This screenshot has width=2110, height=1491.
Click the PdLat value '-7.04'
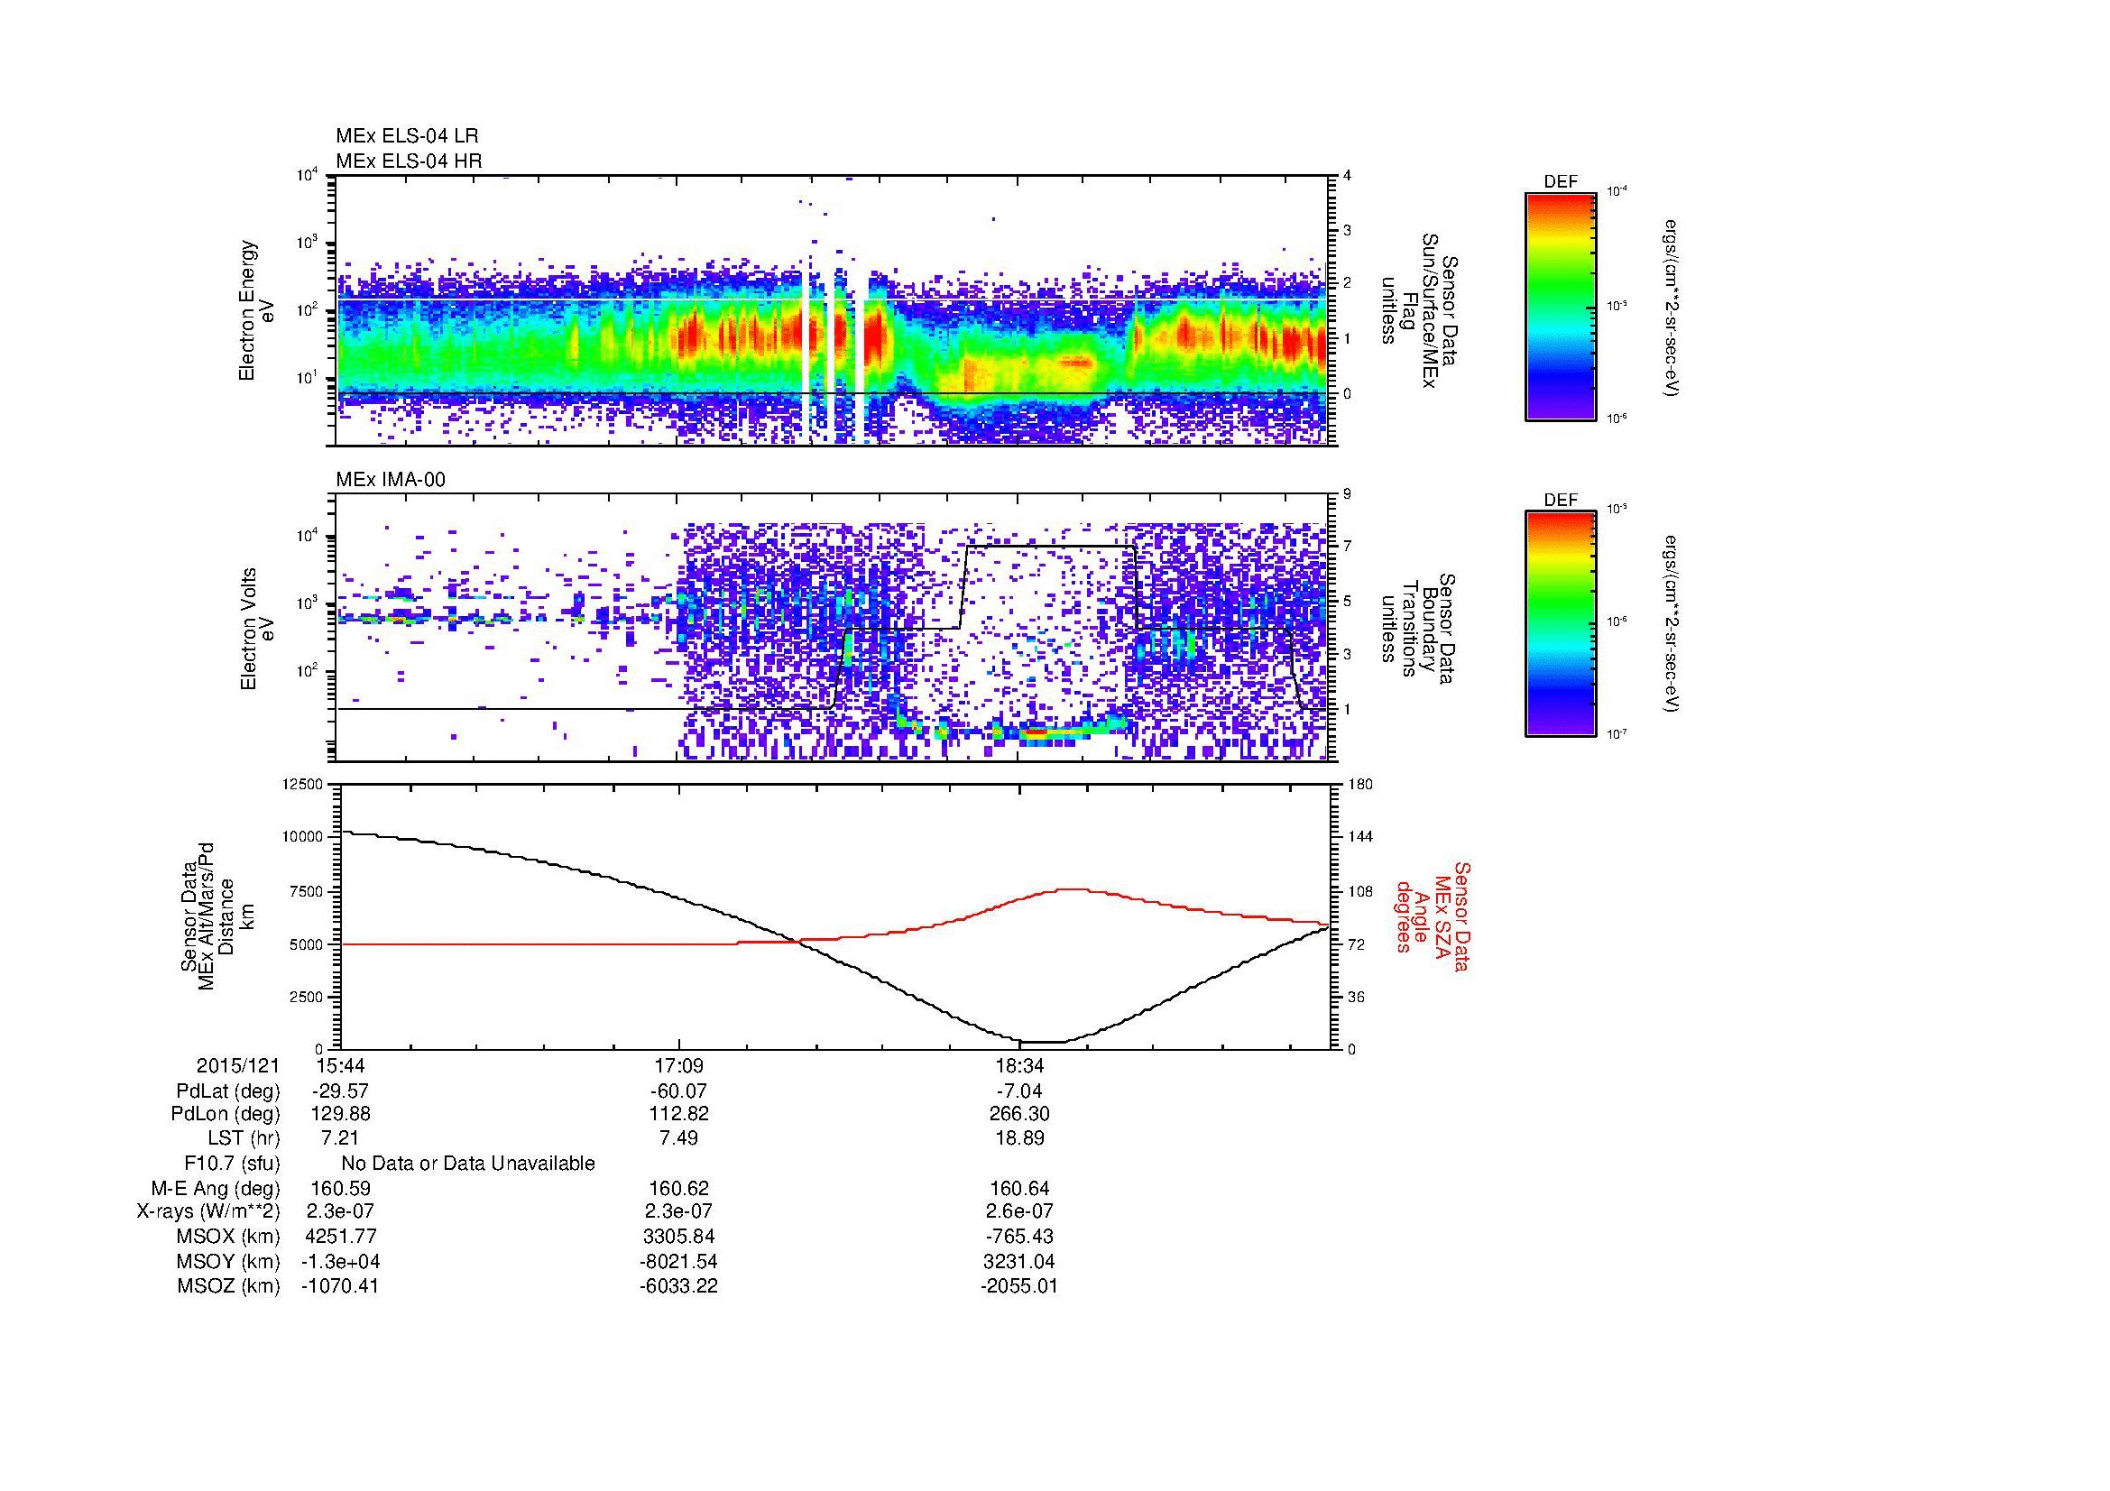pos(1018,1091)
